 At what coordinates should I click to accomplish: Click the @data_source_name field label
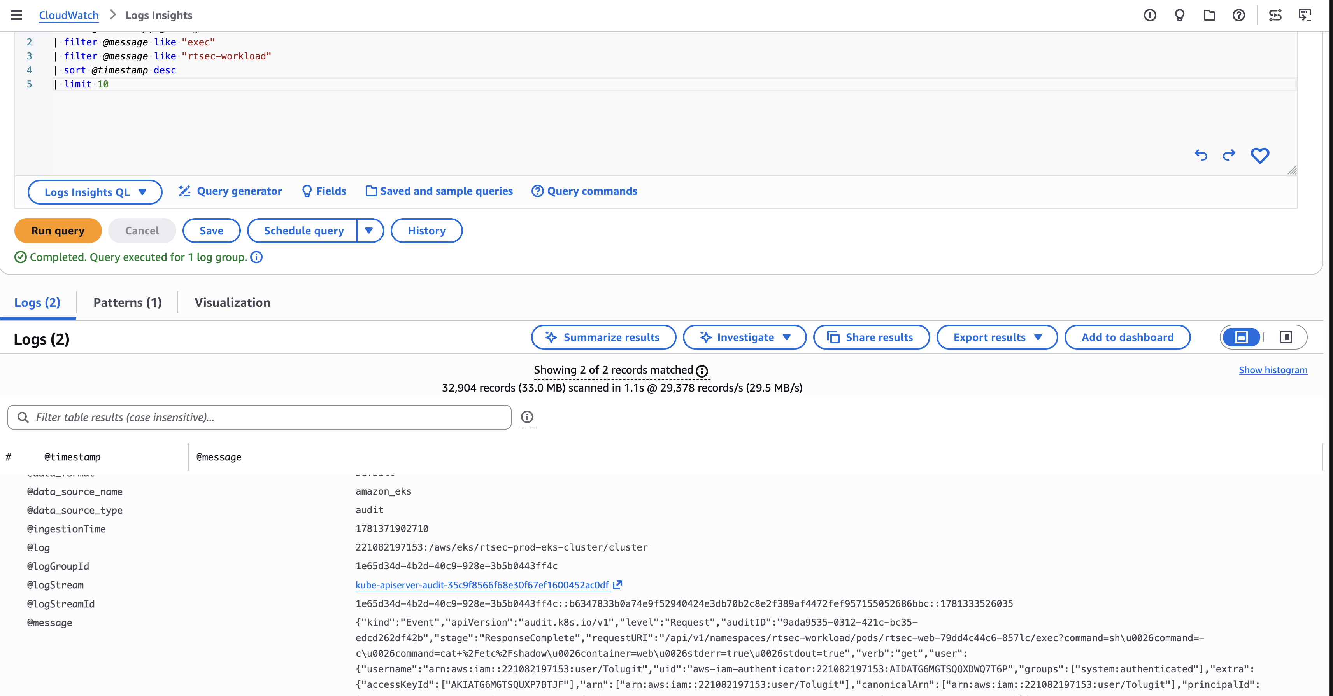tap(75, 492)
